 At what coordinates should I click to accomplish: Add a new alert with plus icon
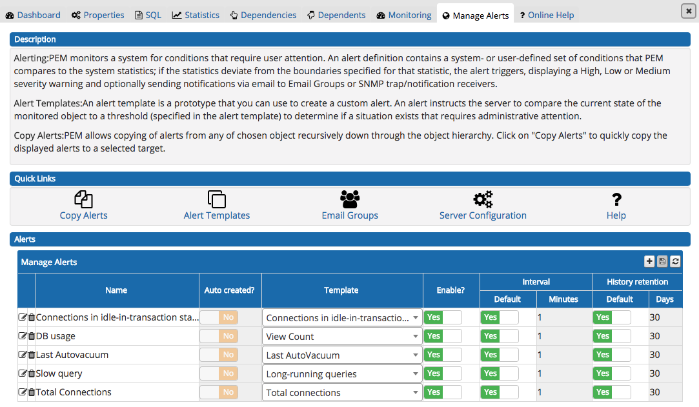(649, 261)
